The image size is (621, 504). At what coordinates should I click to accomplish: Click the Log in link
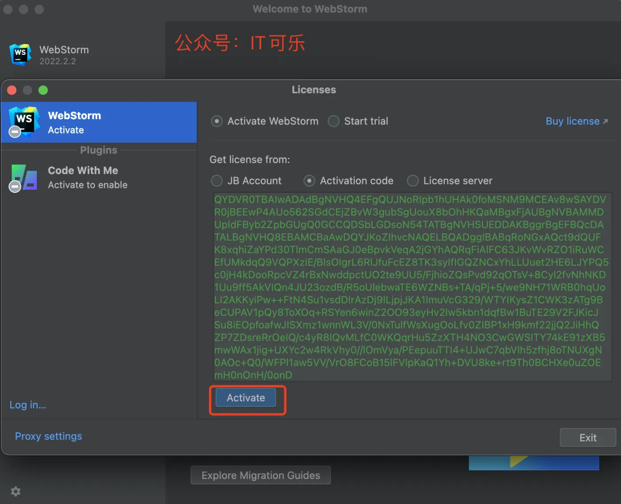28,405
